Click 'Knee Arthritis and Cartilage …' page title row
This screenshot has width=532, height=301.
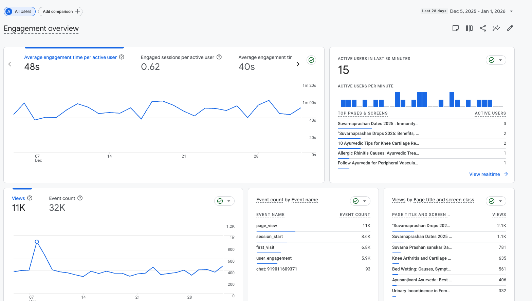(449, 258)
